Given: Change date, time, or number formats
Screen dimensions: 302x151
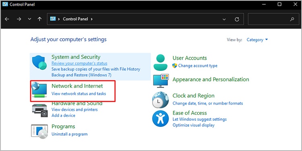Looking at the screenshot, I should point(208,103).
